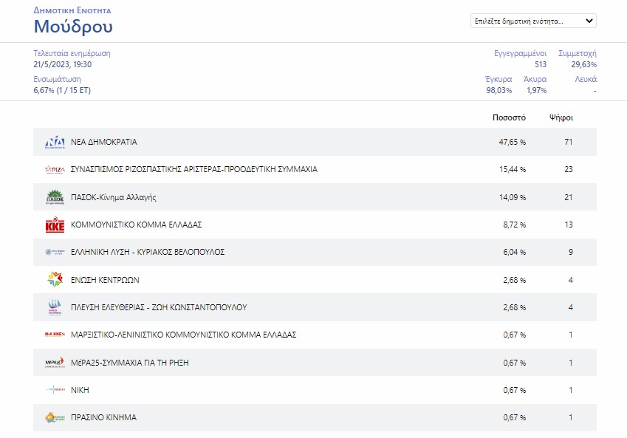Click the Ένωση Κεντρώων star logo
Image resolution: width=627 pixels, height=438 pixels.
(55, 280)
